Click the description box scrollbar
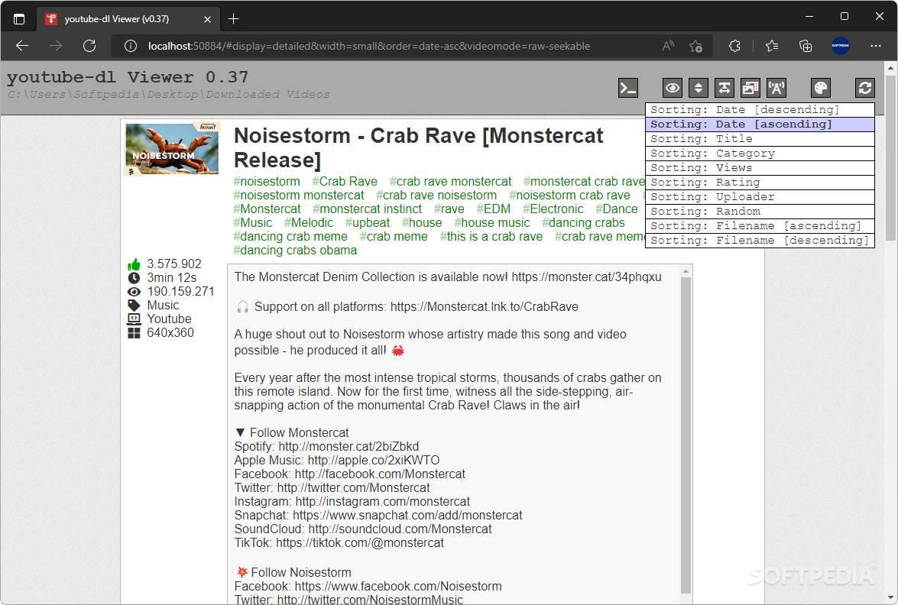The image size is (898, 605). click(x=686, y=435)
